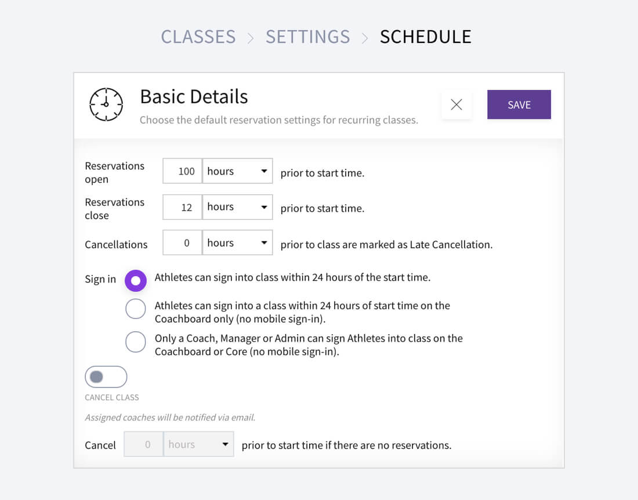Open the Cancel hours units dropdown
Viewport: 638px width, 500px height.
[198, 444]
